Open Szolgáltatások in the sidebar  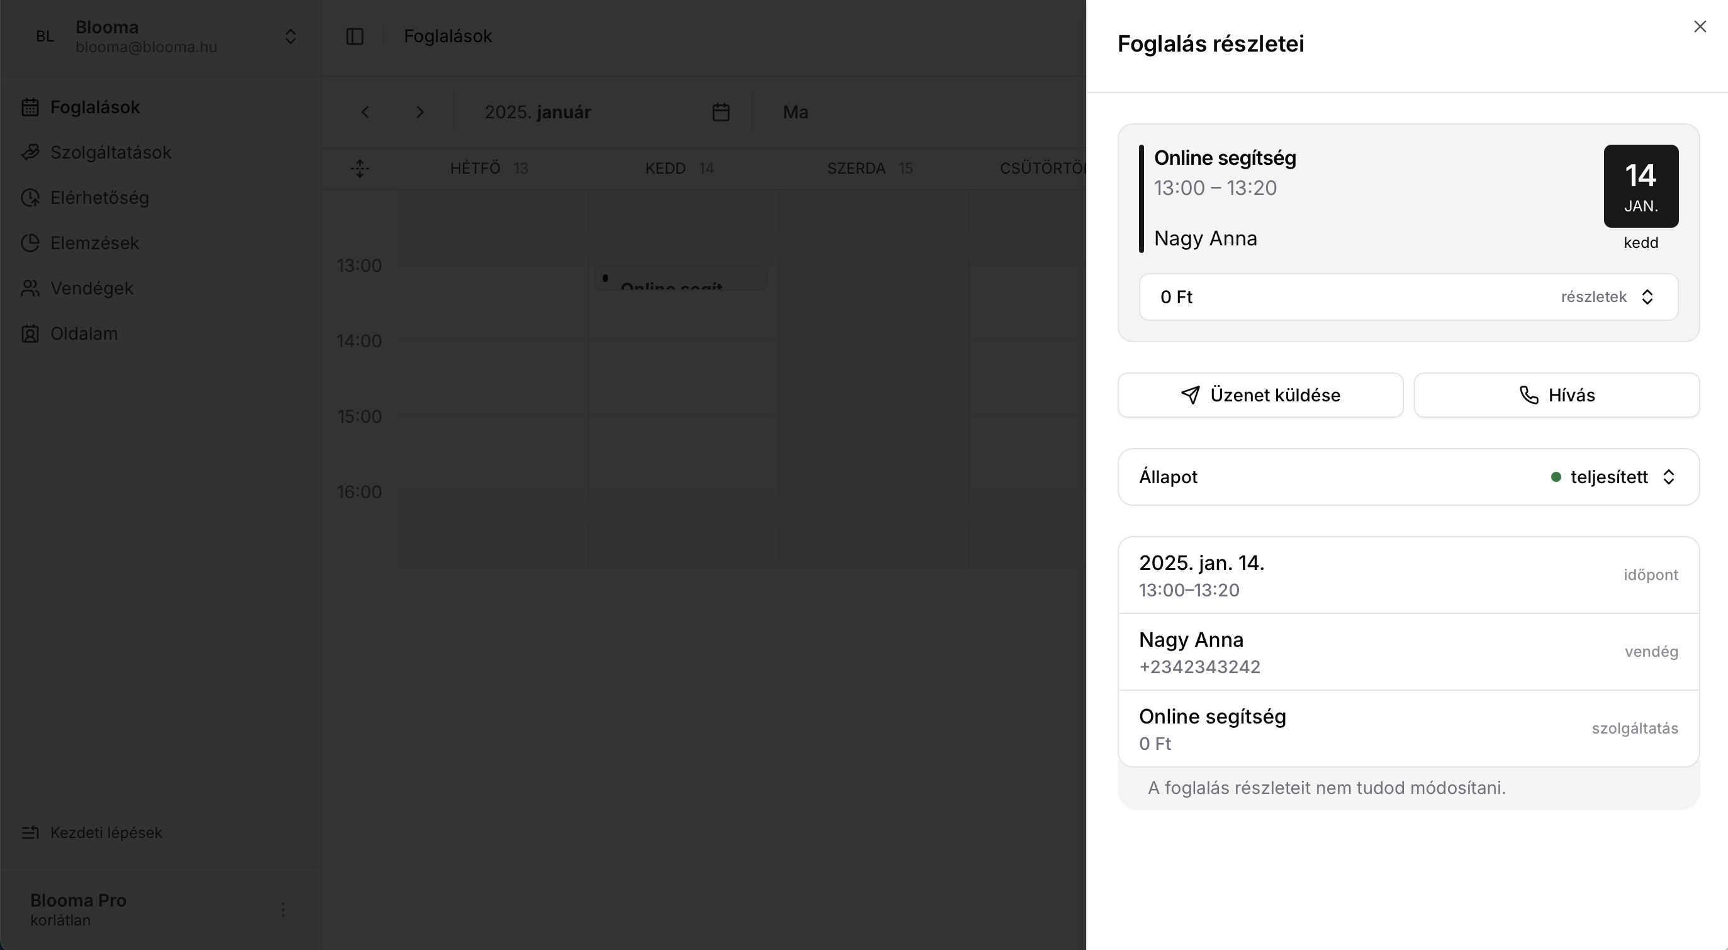[x=111, y=152]
